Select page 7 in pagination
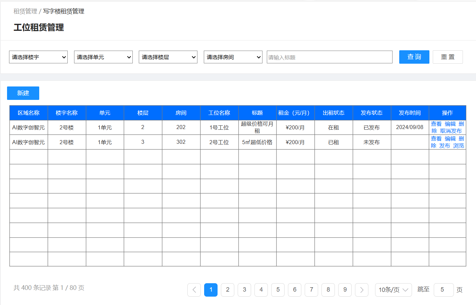The image size is (476, 305). tap(311, 290)
